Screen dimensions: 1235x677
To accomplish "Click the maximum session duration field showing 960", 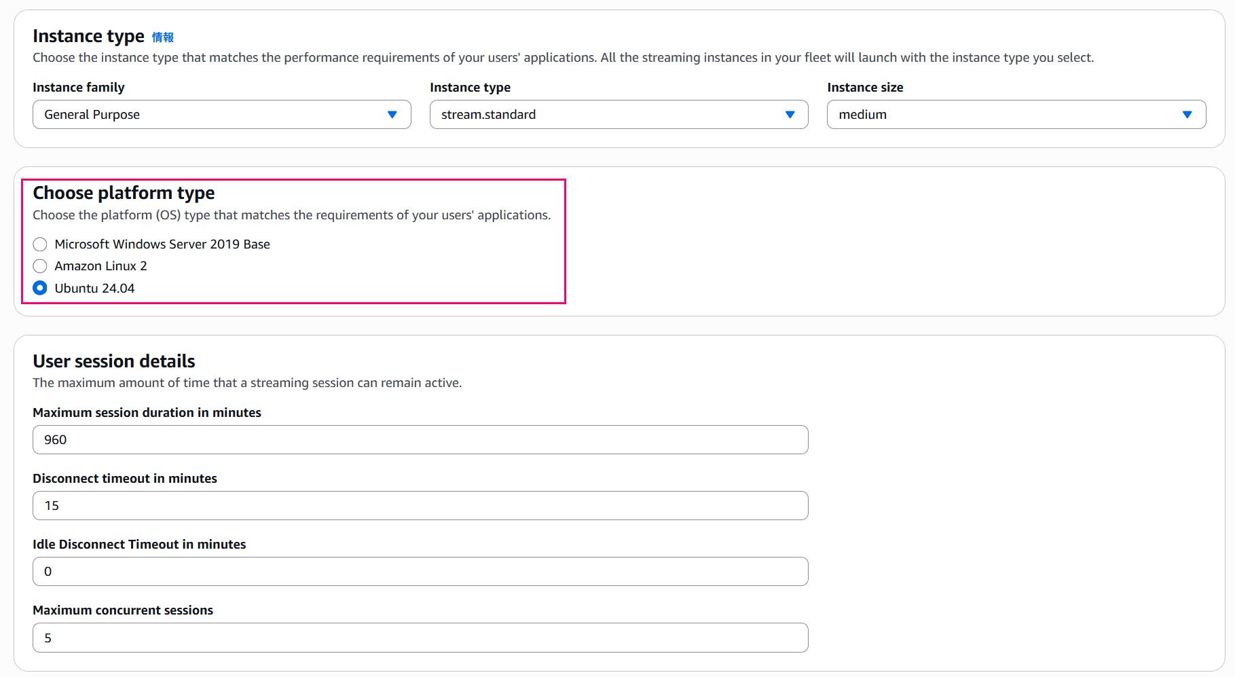I will click(x=420, y=439).
